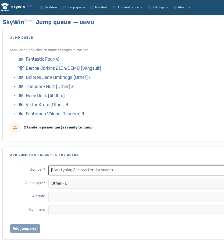Click the Jumper search field

click(136, 170)
